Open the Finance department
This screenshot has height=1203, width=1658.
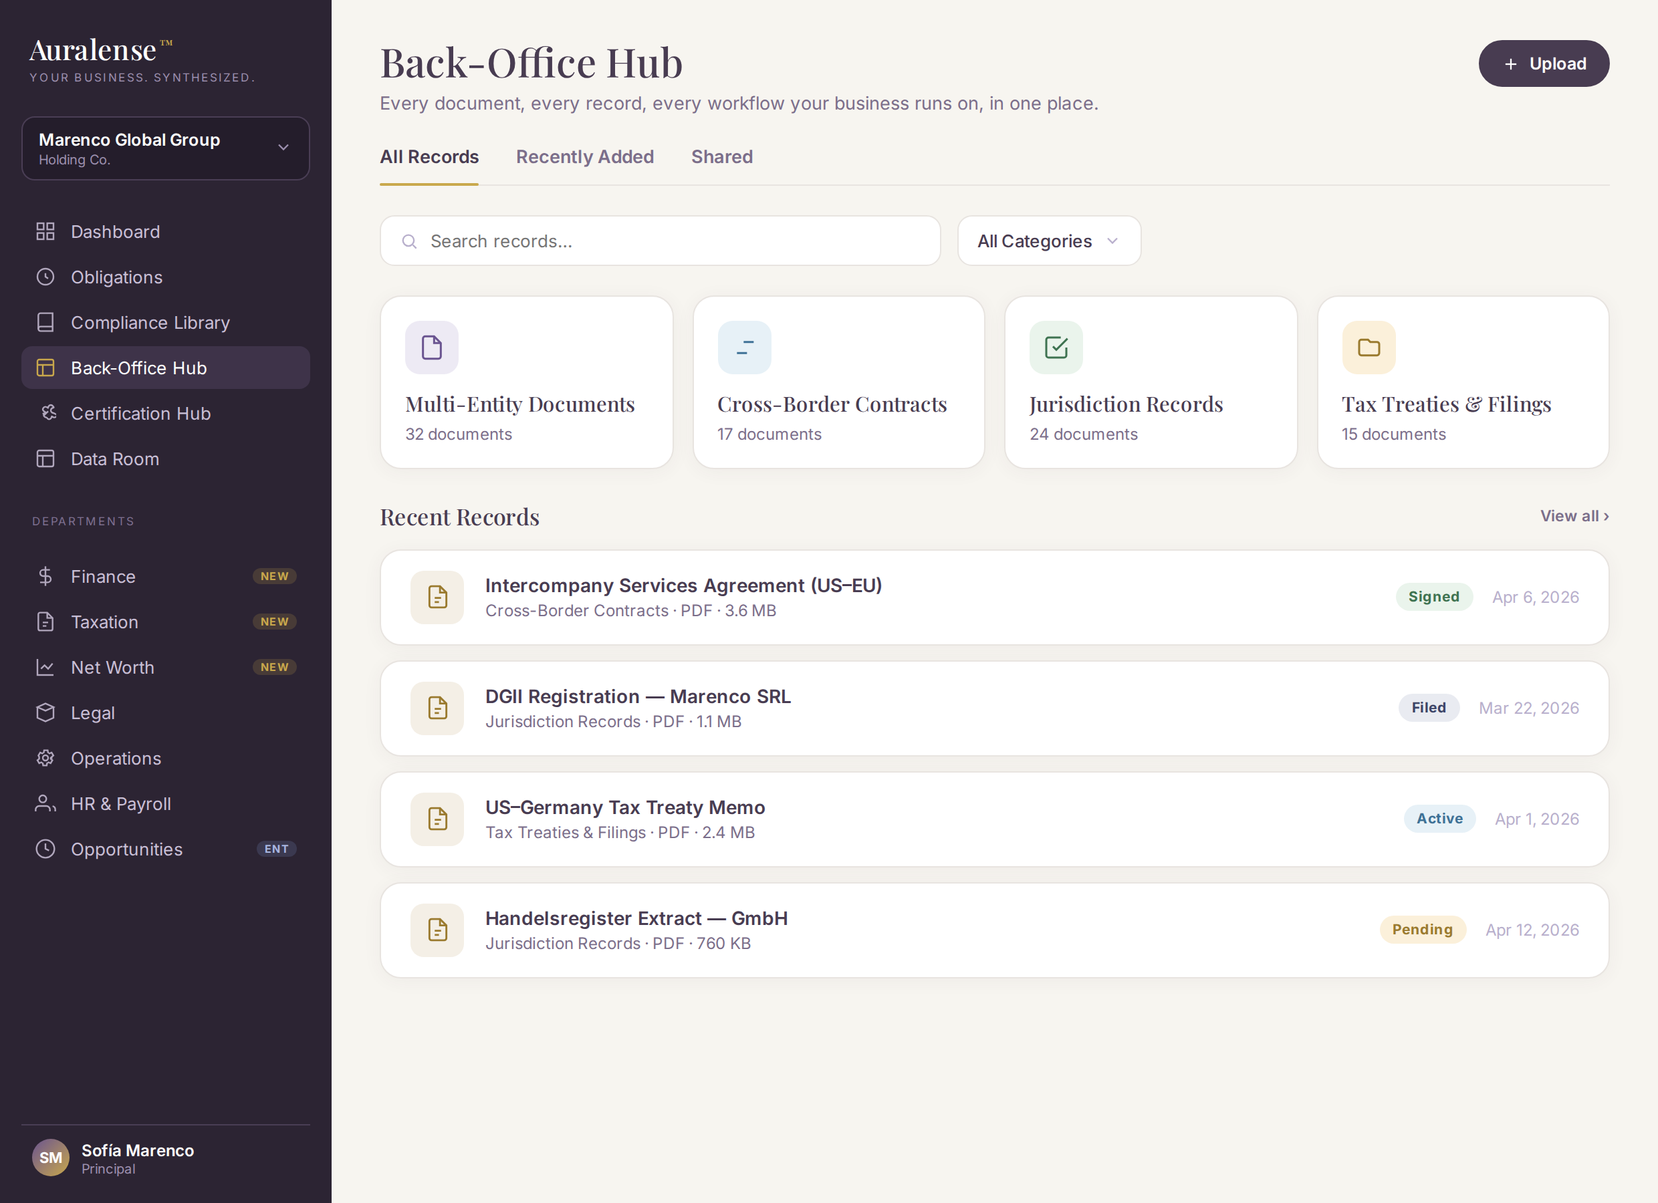[x=166, y=577]
